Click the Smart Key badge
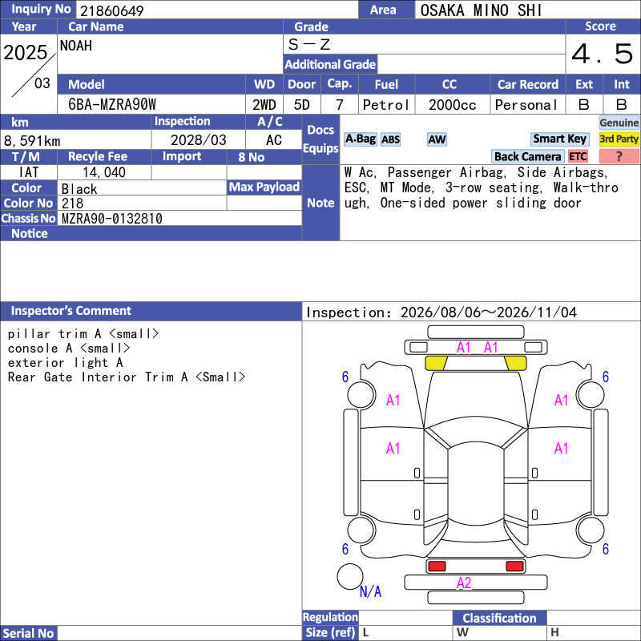Image resolution: width=641 pixels, height=641 pixels. coord(559,139)
